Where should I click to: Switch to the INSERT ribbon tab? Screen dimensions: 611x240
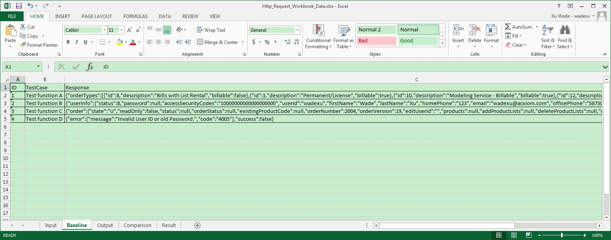pyautogui.click(x=63, y=16)
